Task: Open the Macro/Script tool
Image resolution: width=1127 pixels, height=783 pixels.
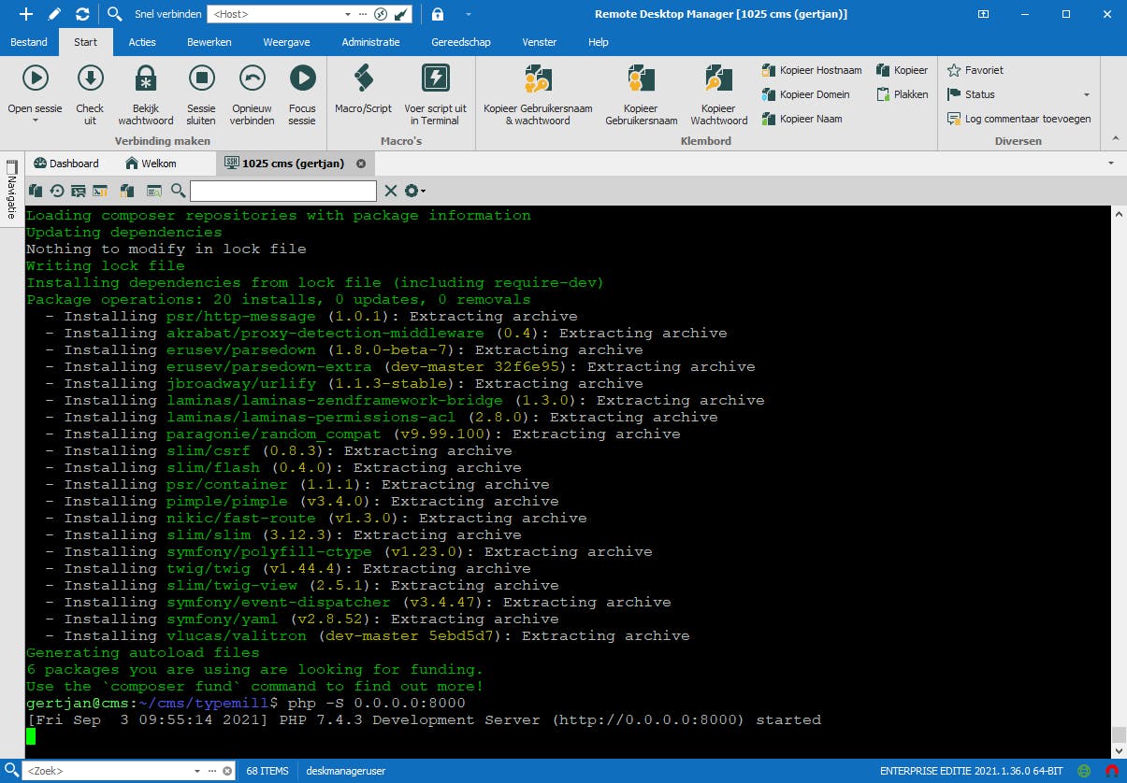Action: click(x=363, y=93)
